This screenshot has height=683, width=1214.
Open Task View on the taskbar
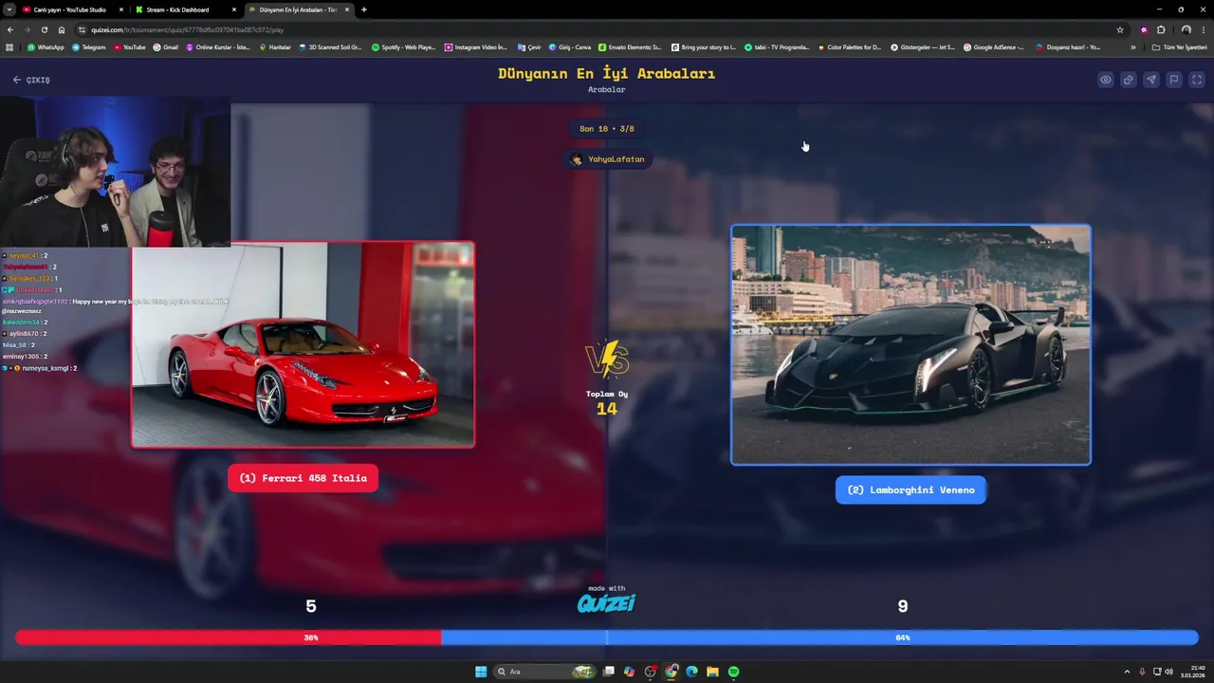click(609, 672)
